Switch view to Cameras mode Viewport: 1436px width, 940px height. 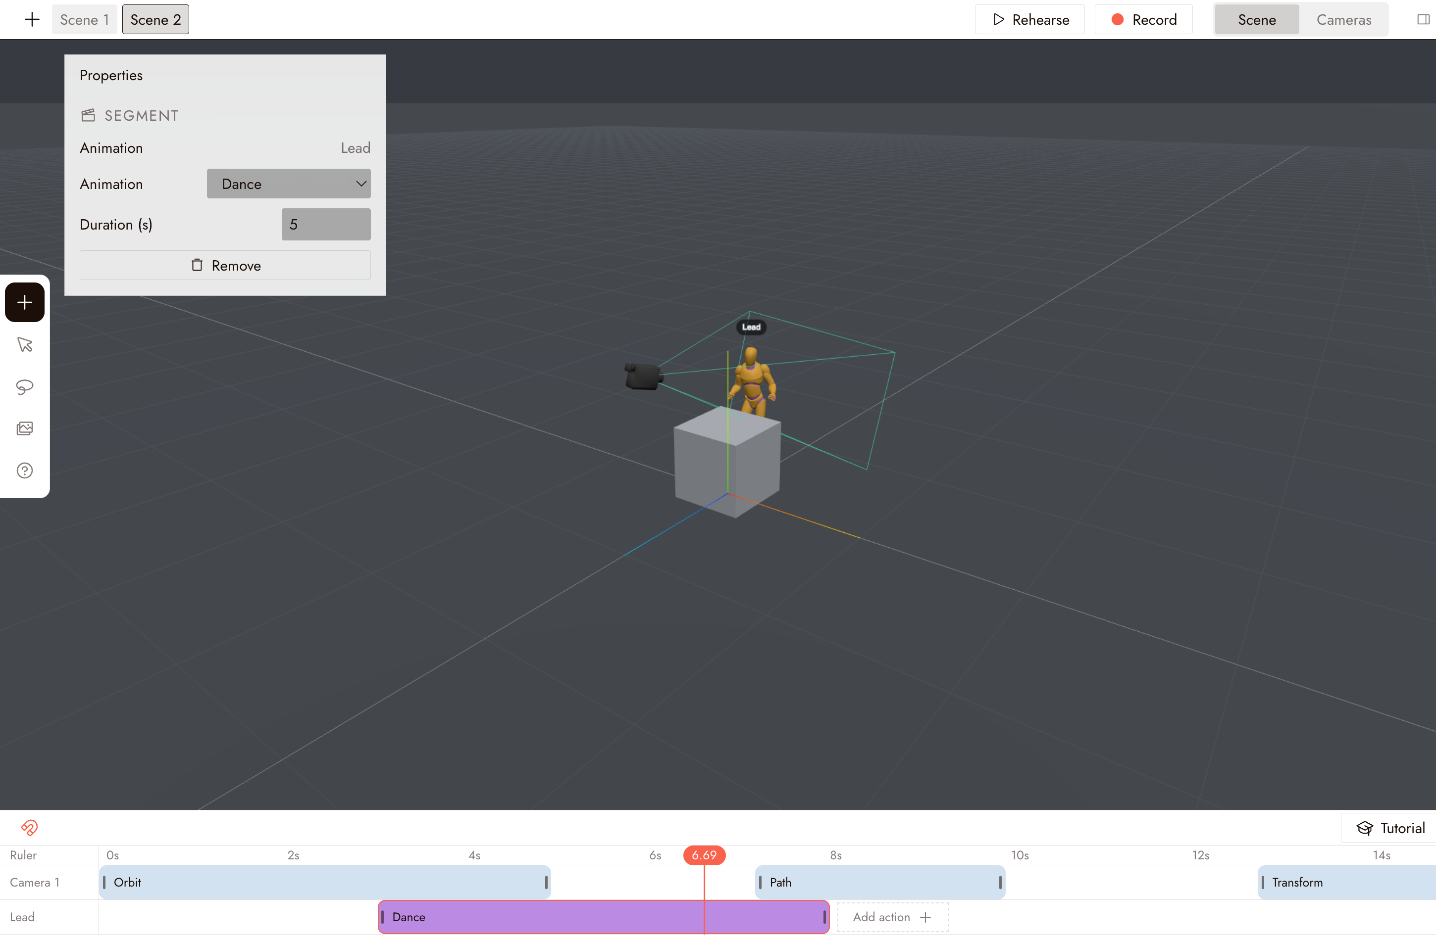[x=1344, y=19]
